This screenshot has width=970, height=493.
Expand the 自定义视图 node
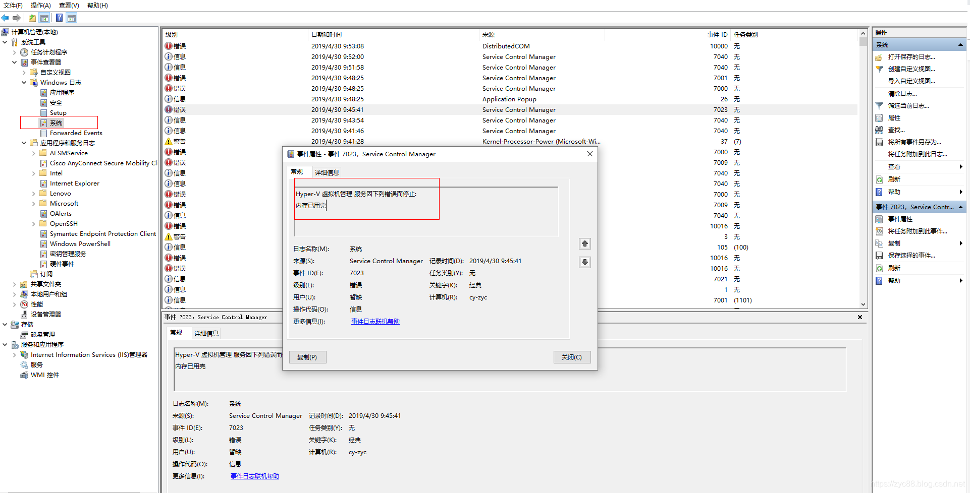[24, 73]
